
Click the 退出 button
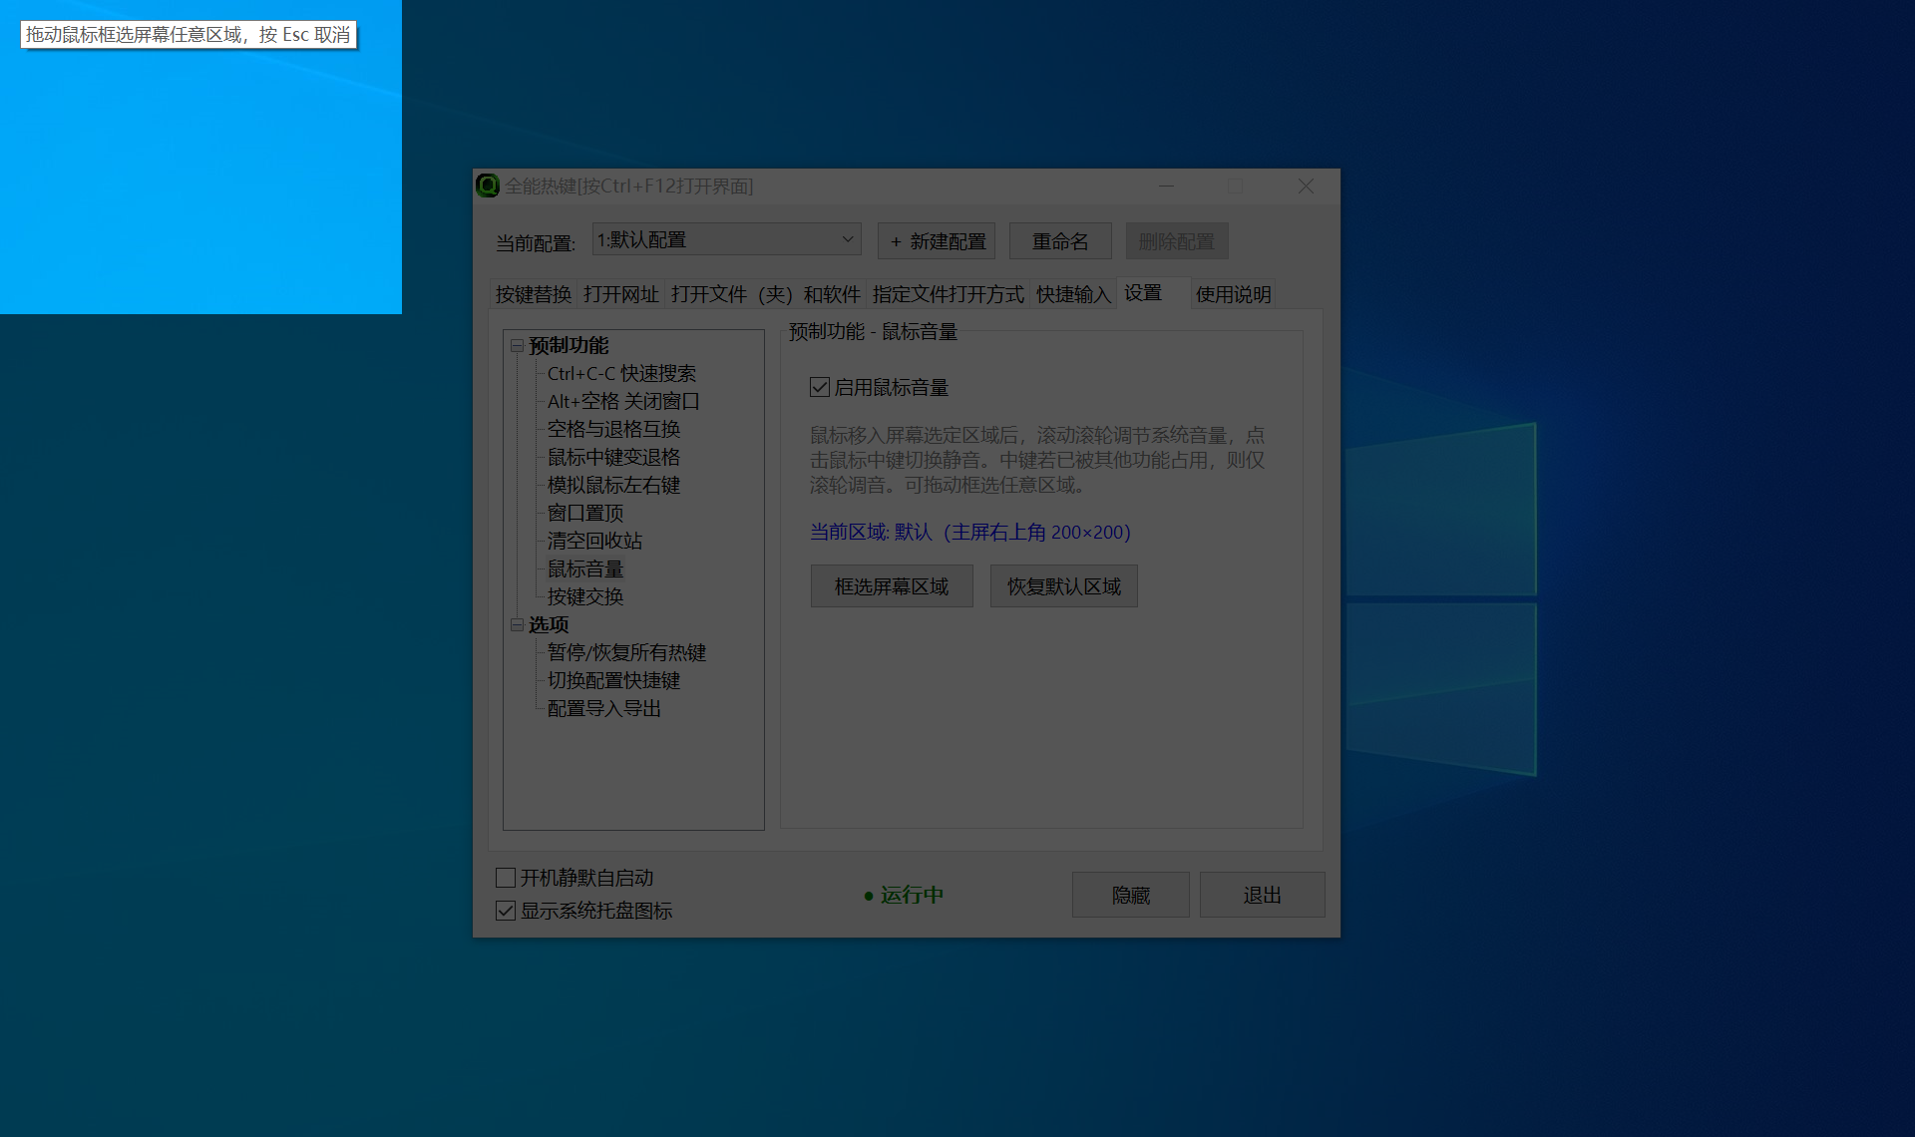[1263, 895]
